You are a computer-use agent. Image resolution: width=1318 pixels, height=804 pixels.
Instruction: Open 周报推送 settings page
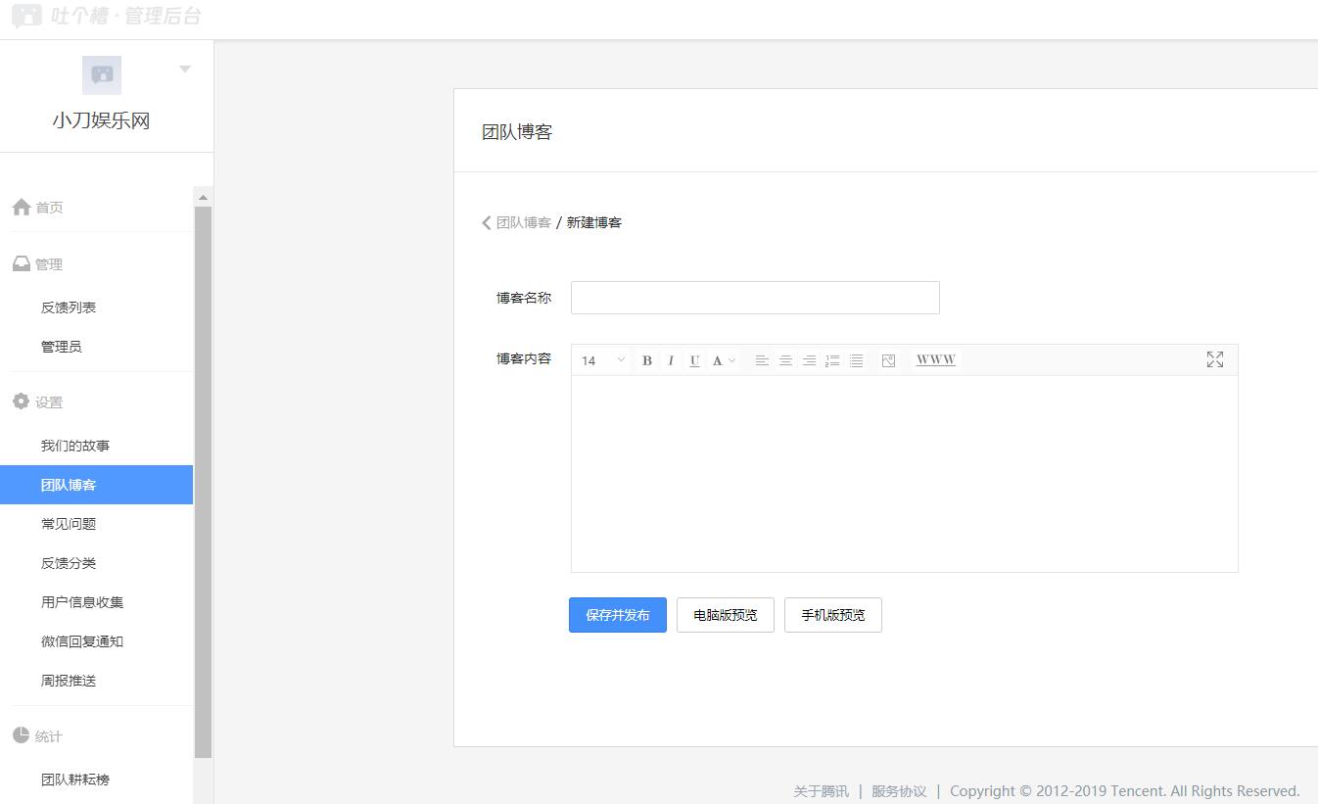coord(69,681)
